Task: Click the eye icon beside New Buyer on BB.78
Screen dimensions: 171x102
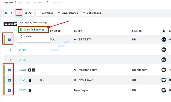Action: click(75, 80)
